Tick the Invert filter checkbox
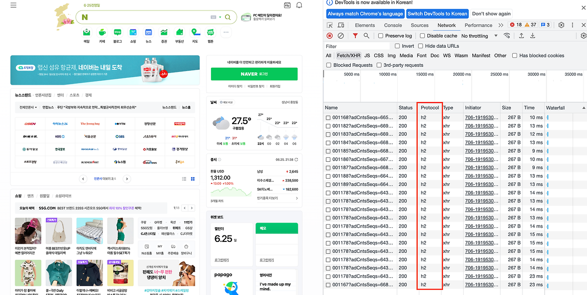The height and width of the screenshot is (295, 587). [x=397, y=46]
